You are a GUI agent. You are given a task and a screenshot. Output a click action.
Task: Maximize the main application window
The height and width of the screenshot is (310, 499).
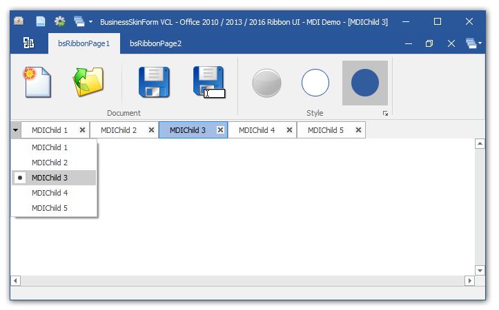[x=438, y=21]
